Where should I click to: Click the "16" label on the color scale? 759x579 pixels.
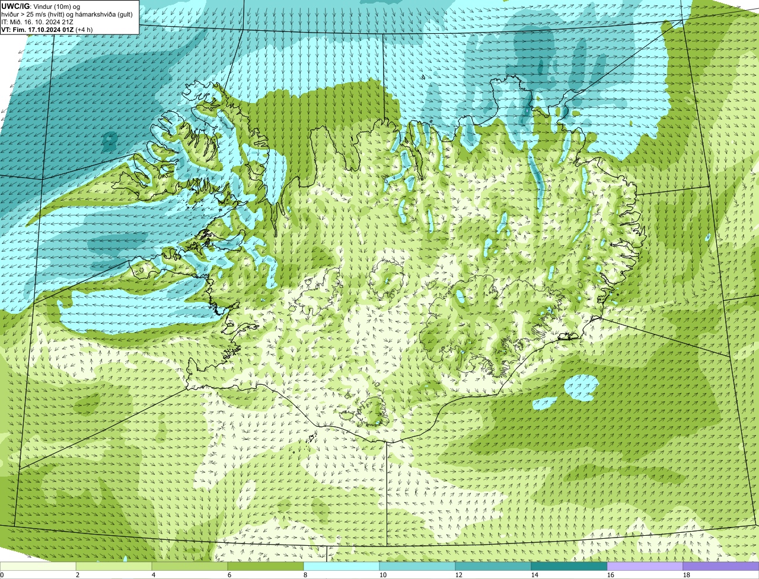(611, 575)
